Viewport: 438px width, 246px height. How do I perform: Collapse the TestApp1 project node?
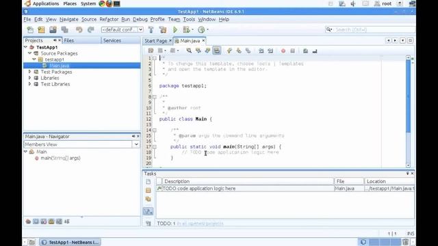pyautogui.click(x=26, y=47)
